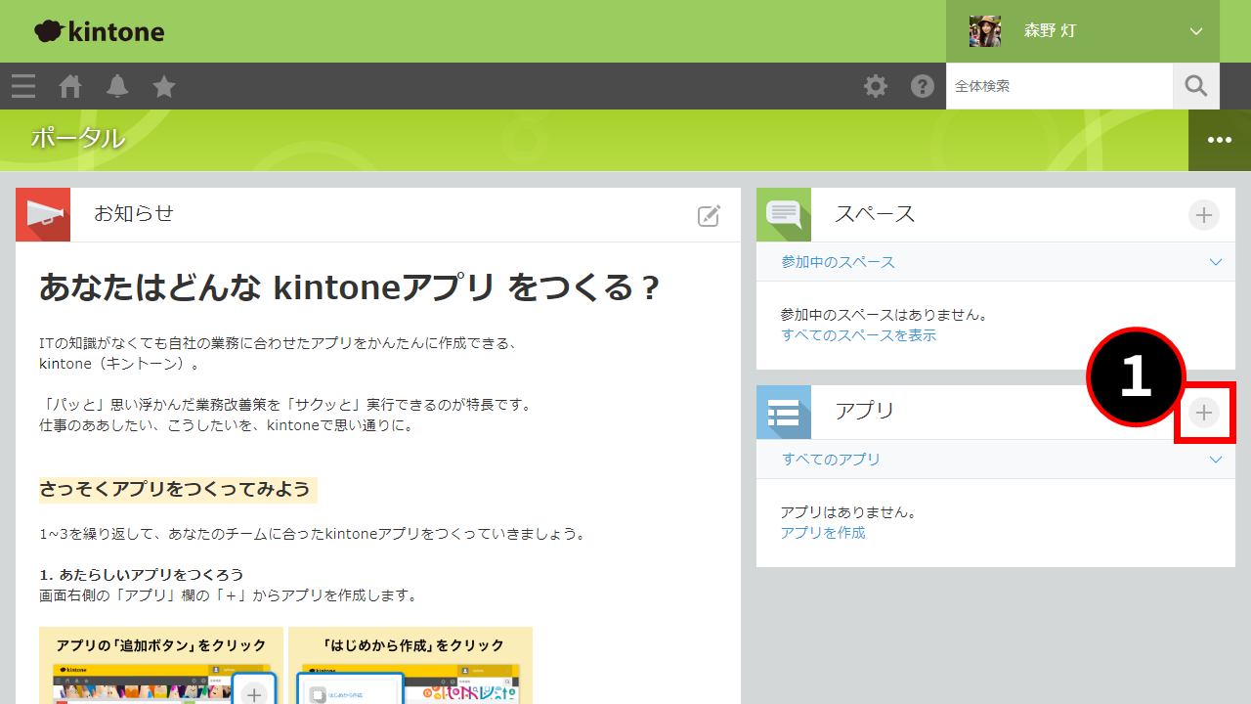Open the help question mark icon
Image resolution: width=1251 pixels, height=704 pixels.
coord(923,86)
